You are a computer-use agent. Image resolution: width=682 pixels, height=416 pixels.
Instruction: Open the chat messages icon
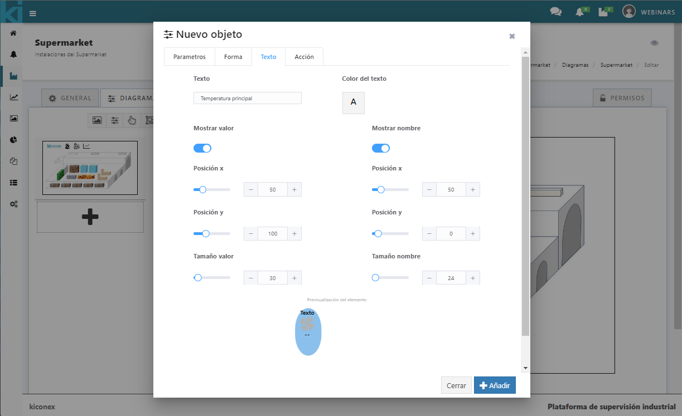pos(555,12)
